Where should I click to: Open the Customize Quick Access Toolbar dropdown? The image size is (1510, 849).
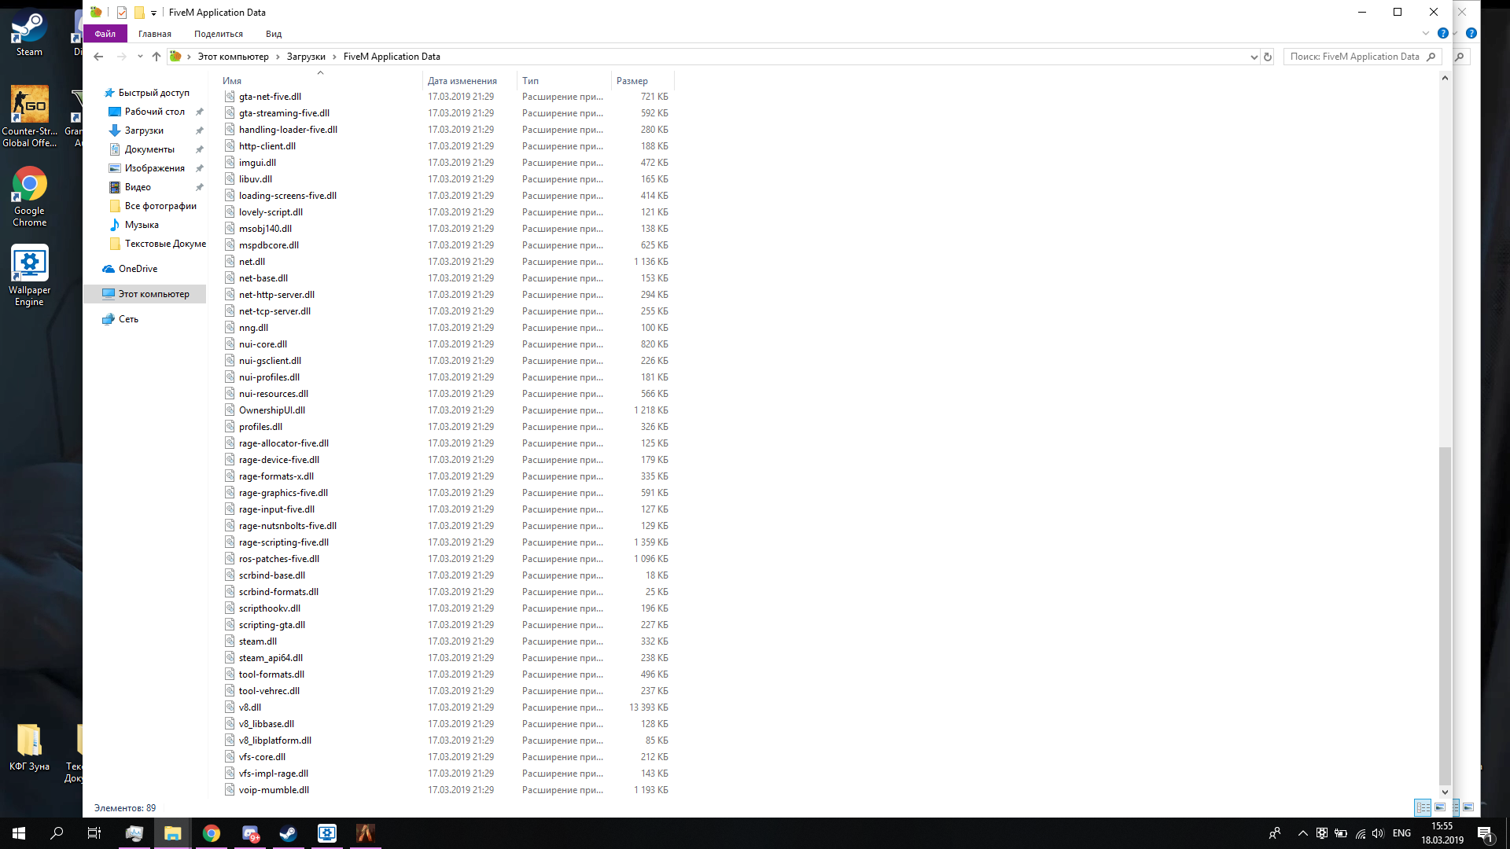153,13
